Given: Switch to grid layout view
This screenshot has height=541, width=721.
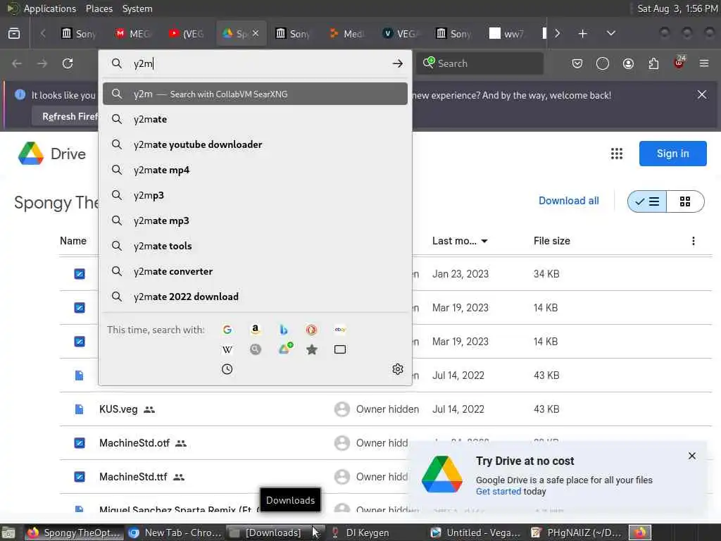Looking at the screenshot, I should pos(685,201).
